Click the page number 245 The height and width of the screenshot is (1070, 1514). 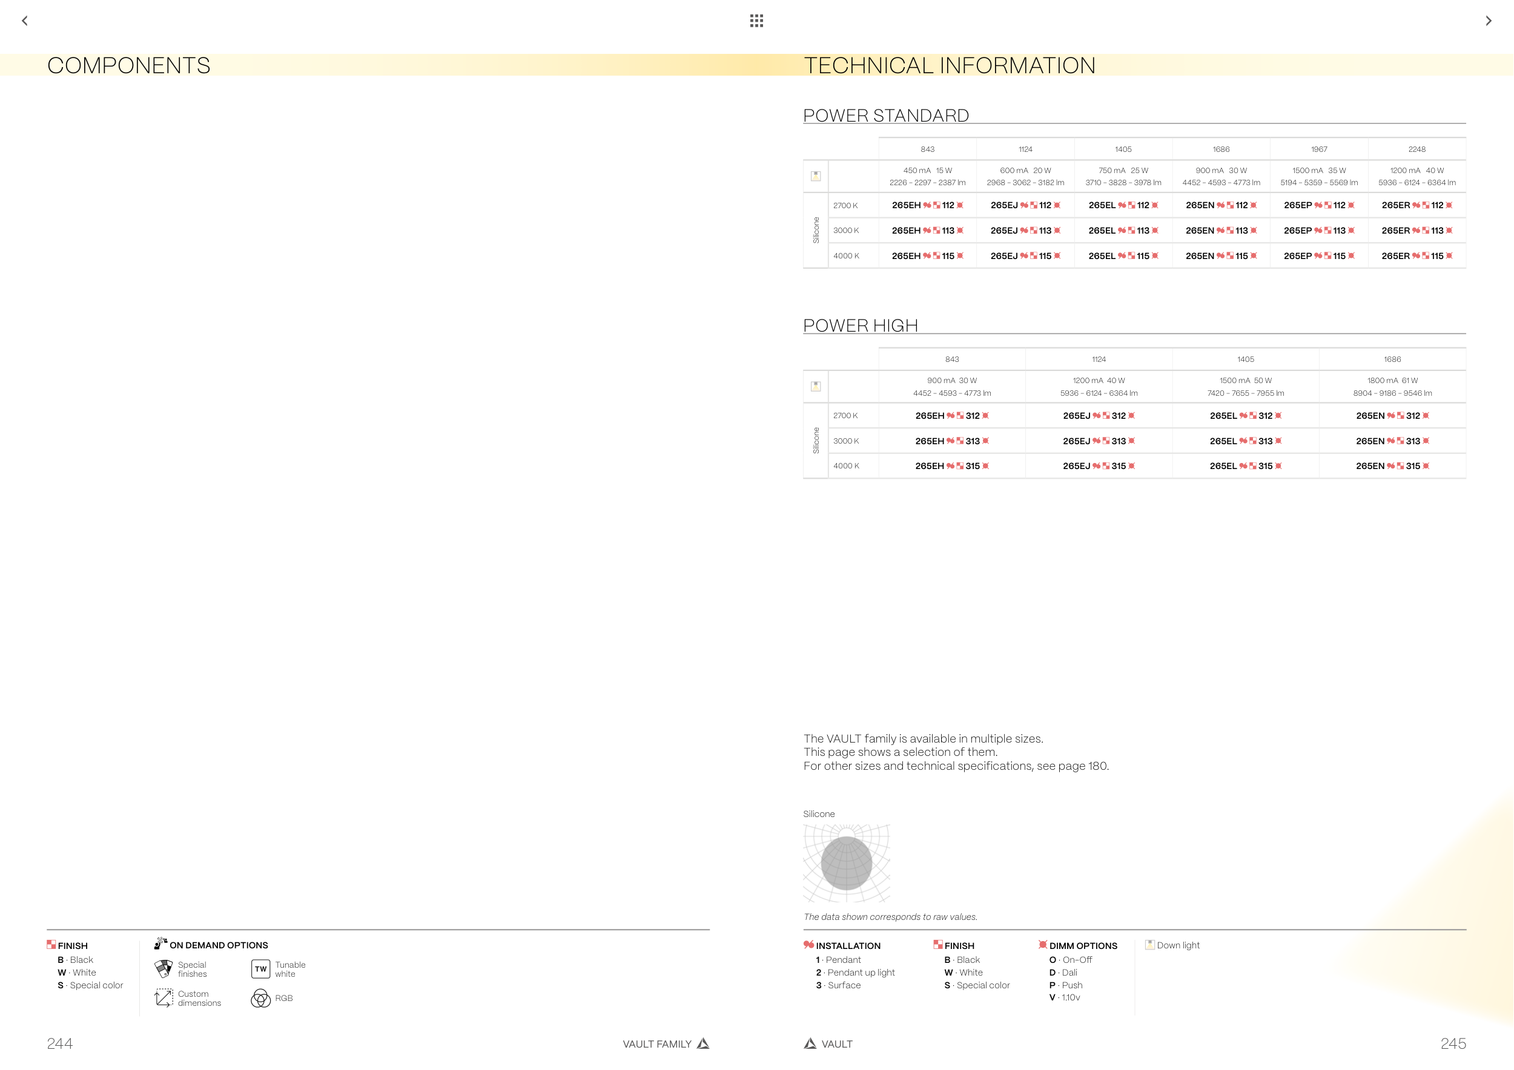[x=1453, y=1043]
